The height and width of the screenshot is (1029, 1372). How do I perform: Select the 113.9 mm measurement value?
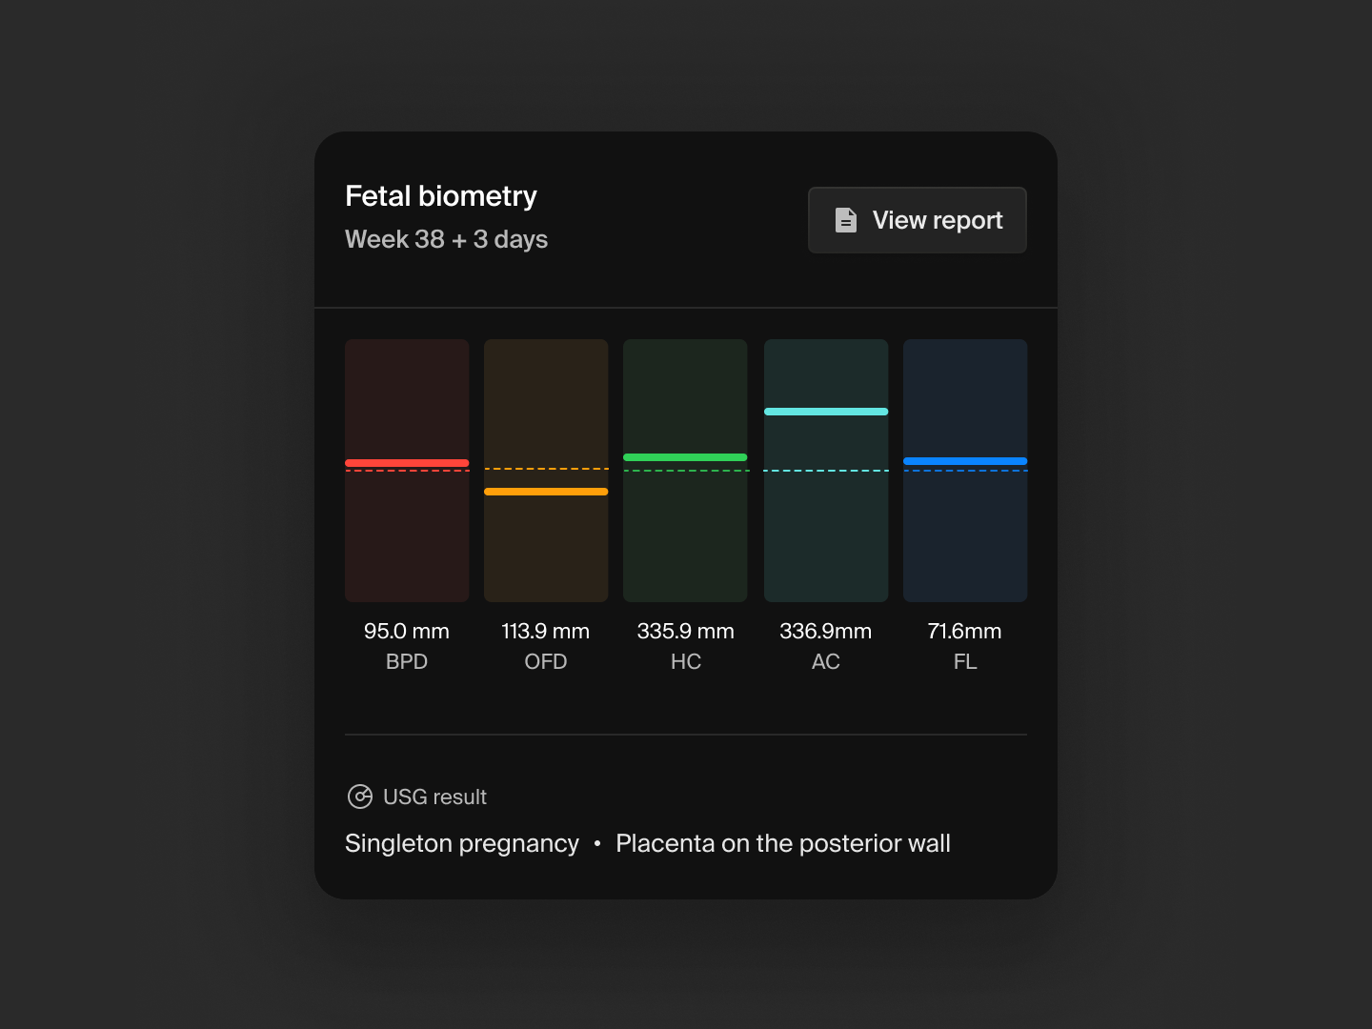point(546,631)
